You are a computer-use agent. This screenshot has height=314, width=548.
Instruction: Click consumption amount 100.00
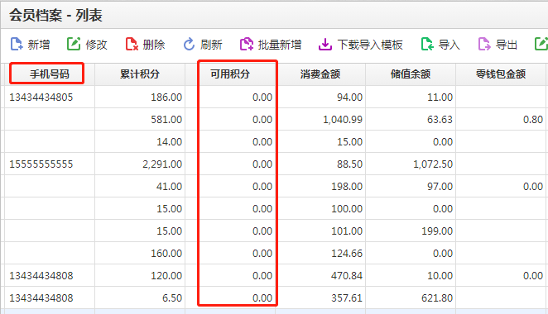[347, 208]
